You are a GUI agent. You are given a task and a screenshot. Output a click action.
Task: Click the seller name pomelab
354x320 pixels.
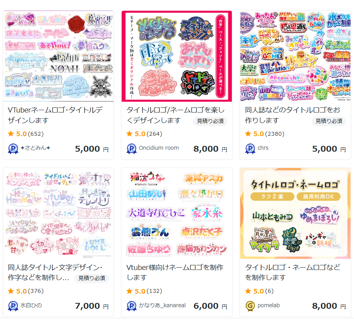tap(269, 305)
